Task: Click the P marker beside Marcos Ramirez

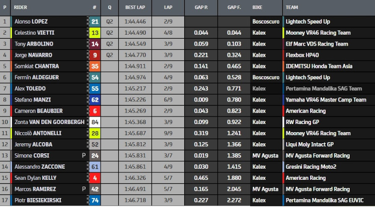Action: tap(84, 189)
